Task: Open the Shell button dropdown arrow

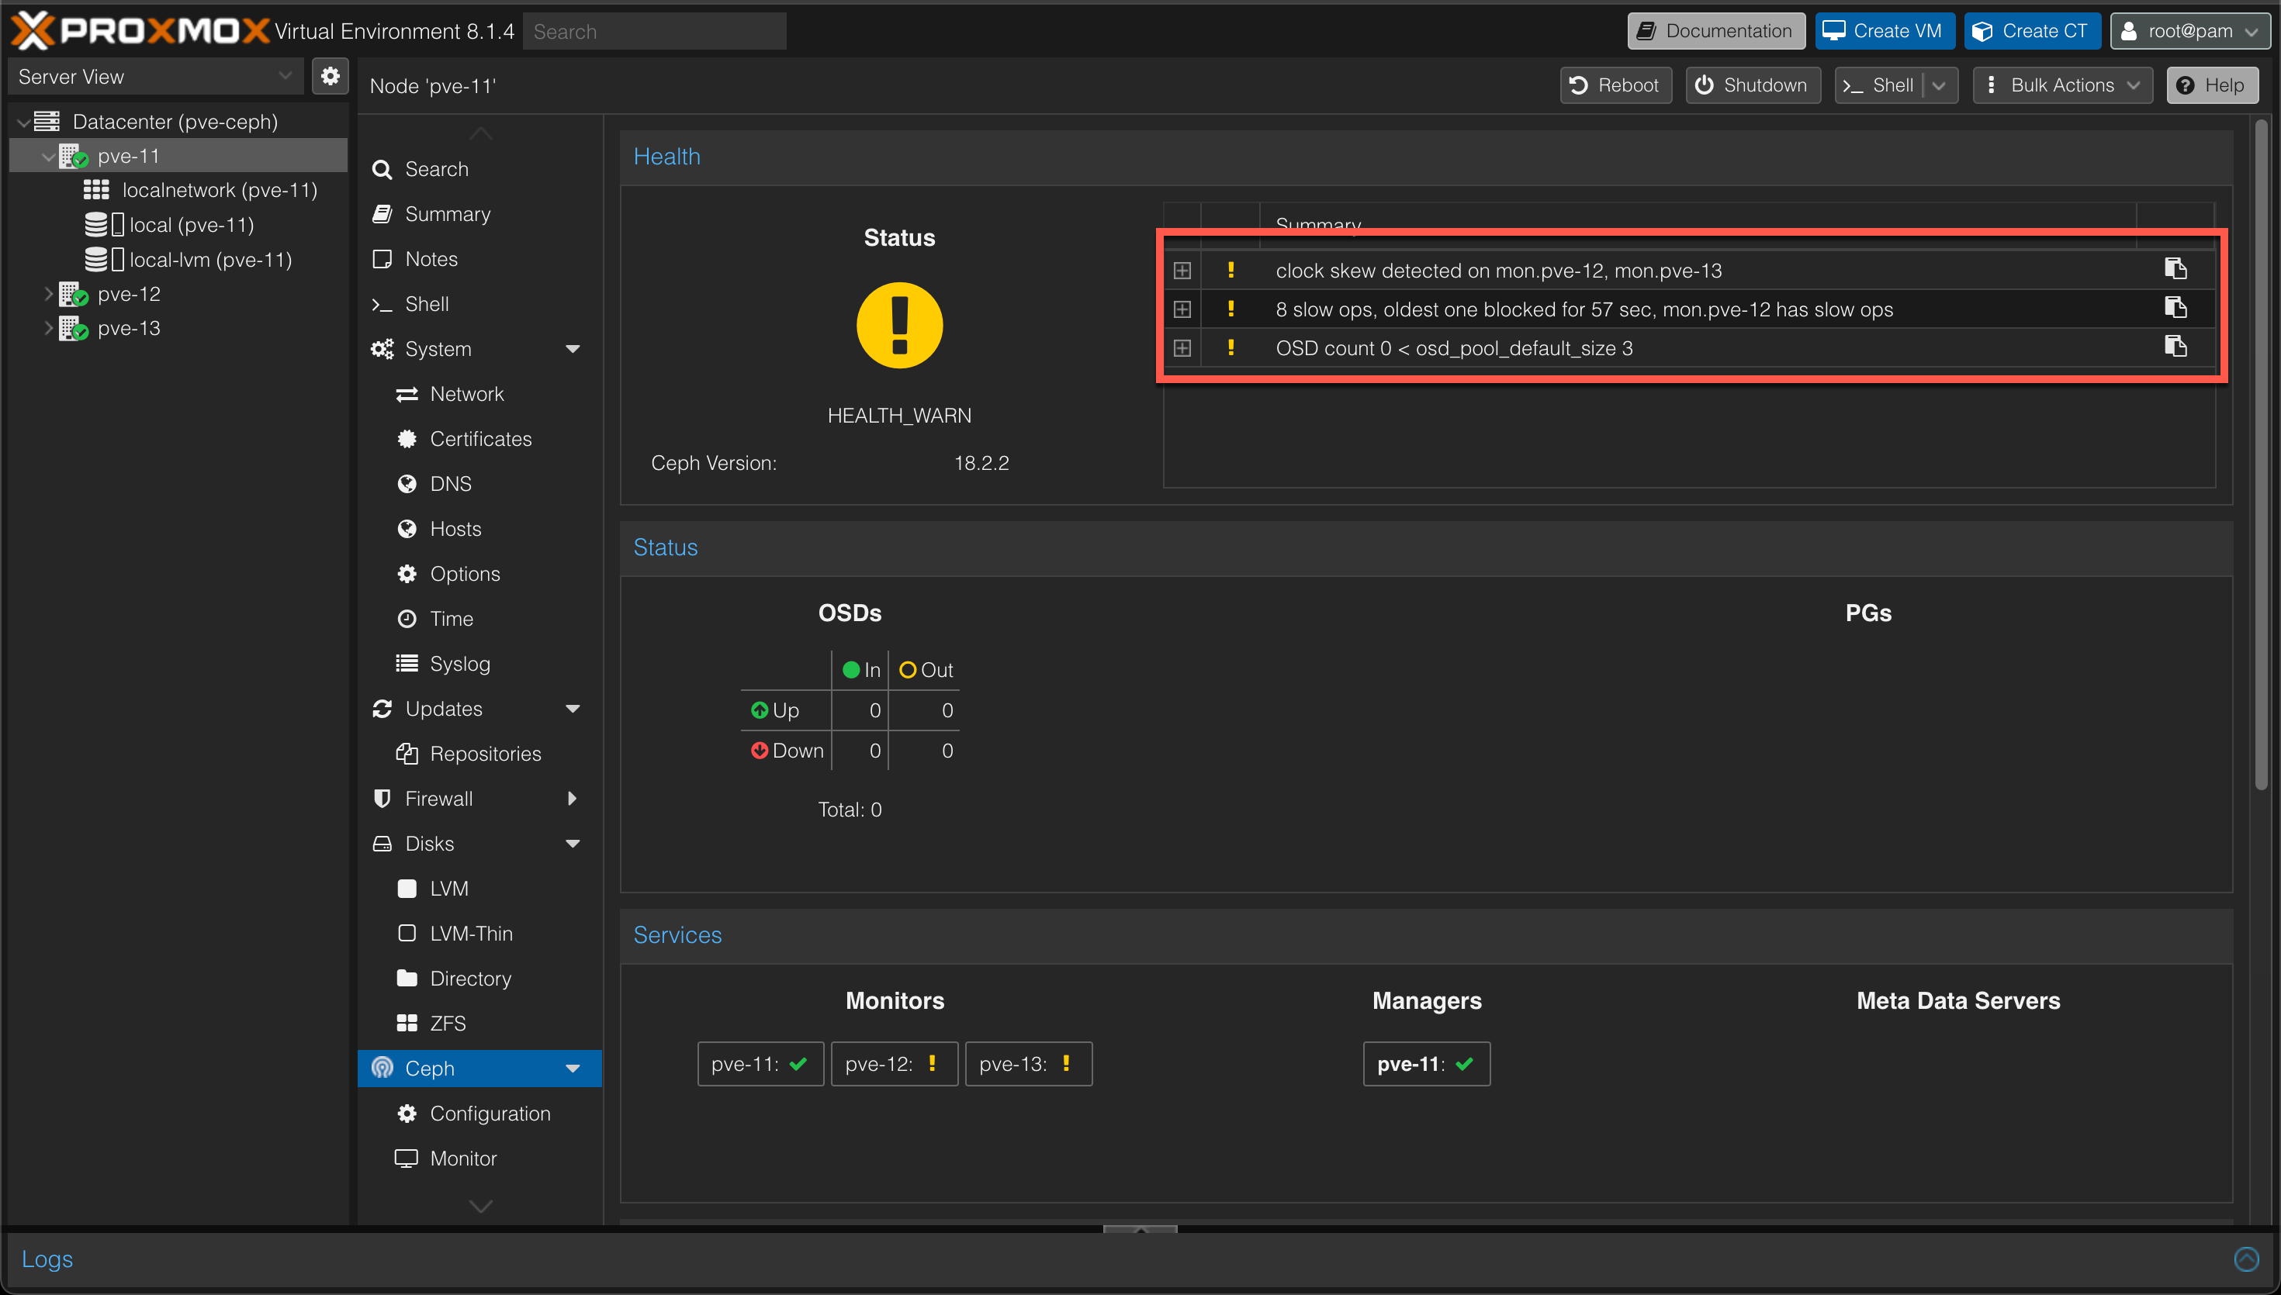Action: (1940, 85)
